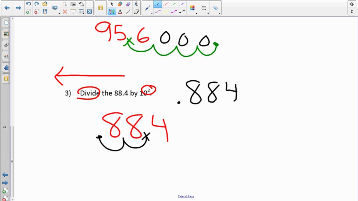Go to the next page with the toolbar forward arrow

pos(18,8)
